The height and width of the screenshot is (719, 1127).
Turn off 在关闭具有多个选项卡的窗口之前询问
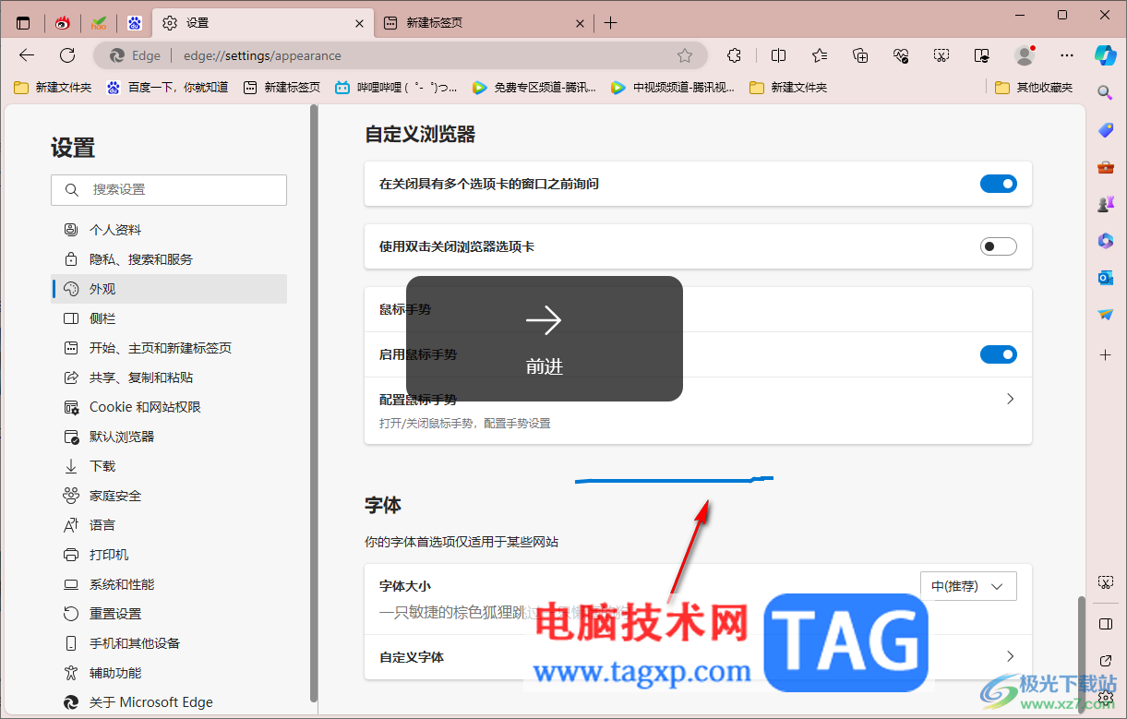(x=998, y=184)
